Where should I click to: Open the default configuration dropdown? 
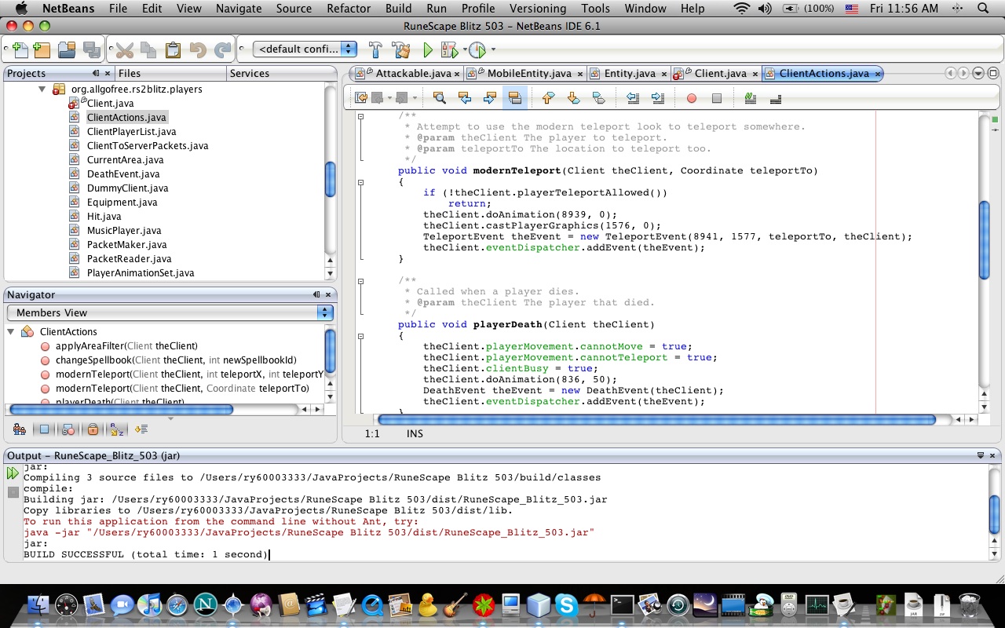pyautogui.click(x=305, y=49)
